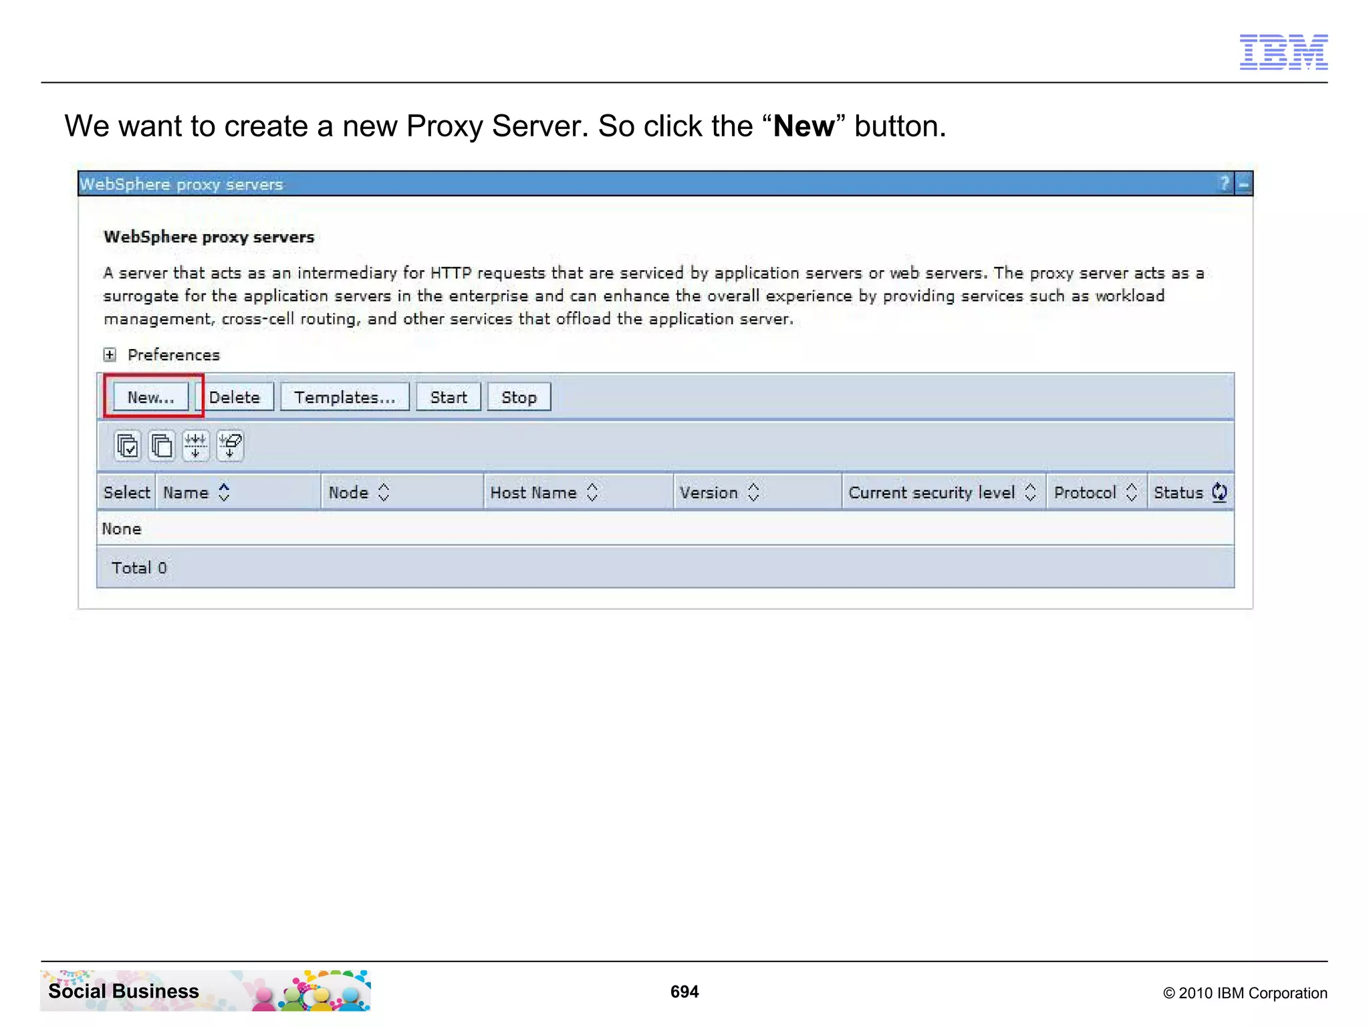Click the Select All items icon
Image resolution: width=1369 pixels, height=1027 pixels.
tap(128, 445)
